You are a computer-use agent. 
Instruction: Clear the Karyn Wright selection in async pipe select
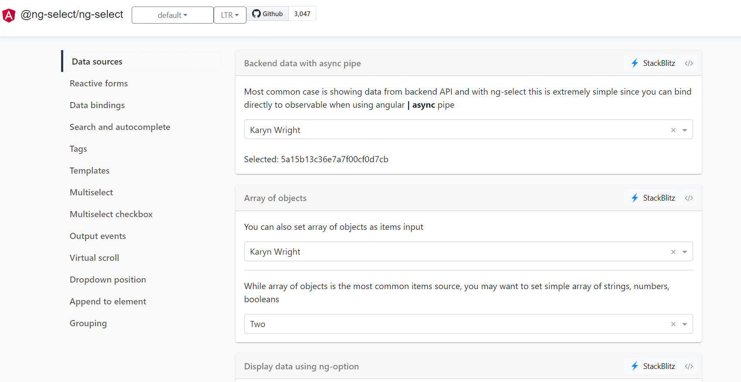pos(673,130)
